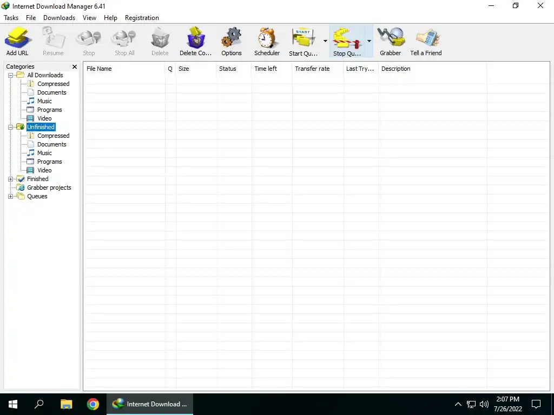Image resolution: width=554 pixels, height=415 pixels.
Task: Select the Queues category
Action: (37, 196)
